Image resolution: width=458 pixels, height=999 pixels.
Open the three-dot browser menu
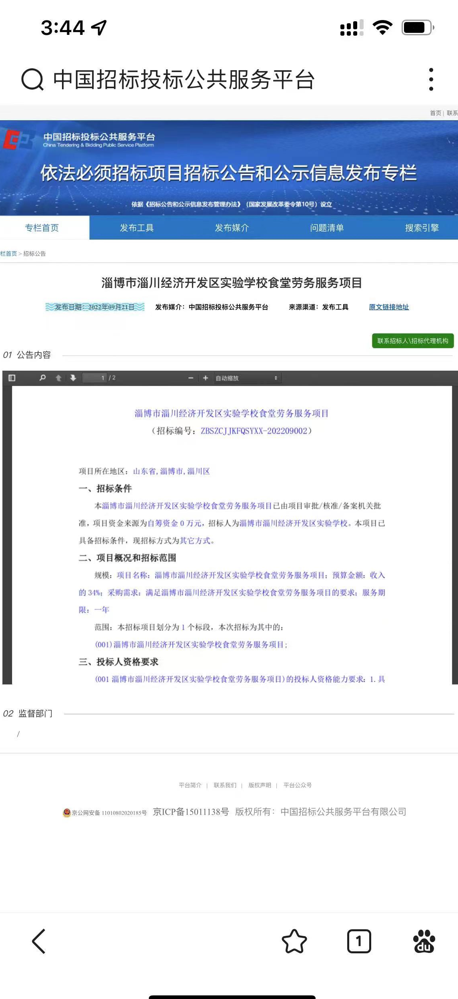431,79
